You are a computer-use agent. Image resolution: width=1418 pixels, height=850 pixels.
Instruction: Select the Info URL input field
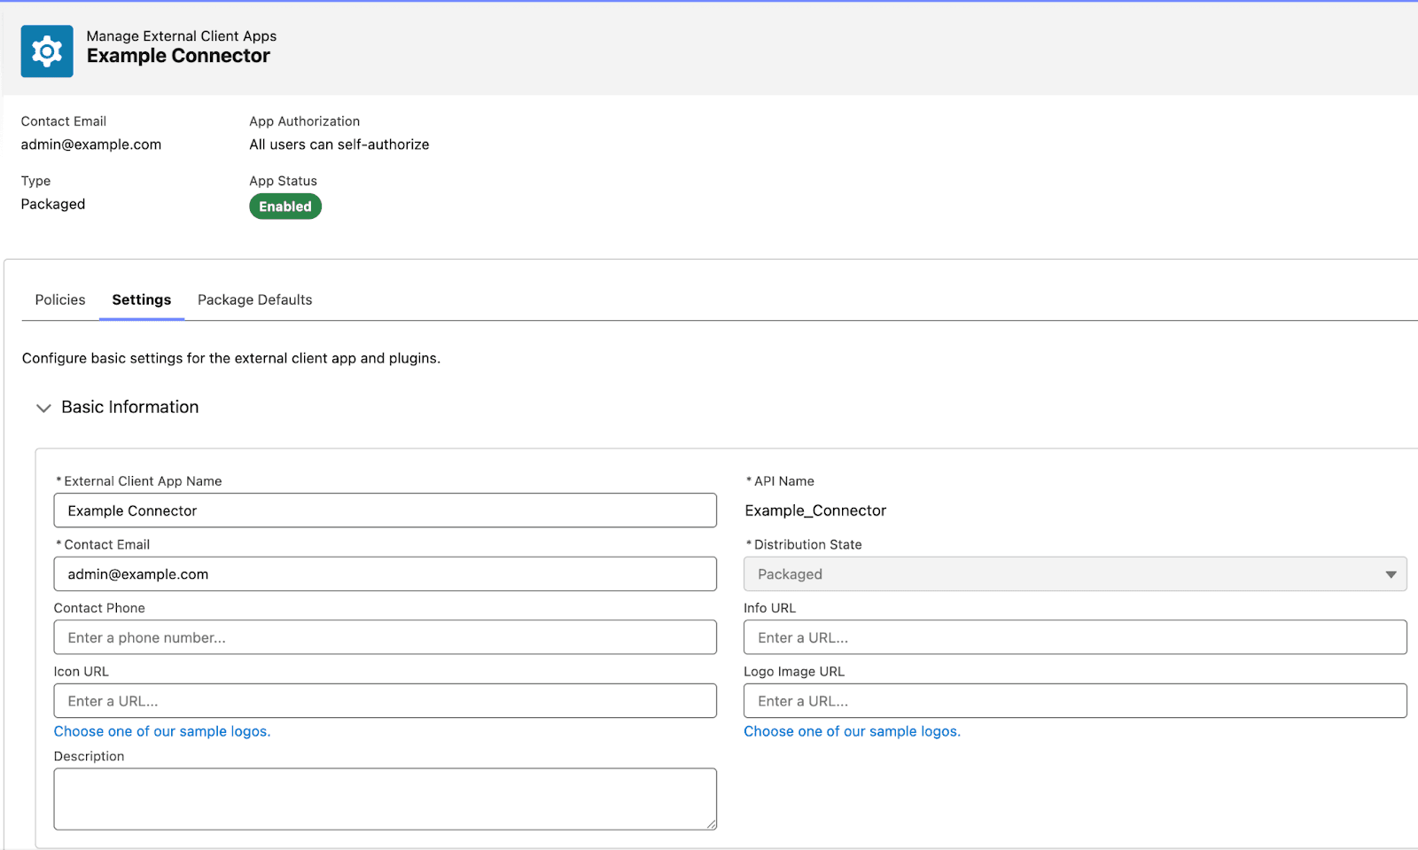pyautogui.click(x=1074, y=637)
